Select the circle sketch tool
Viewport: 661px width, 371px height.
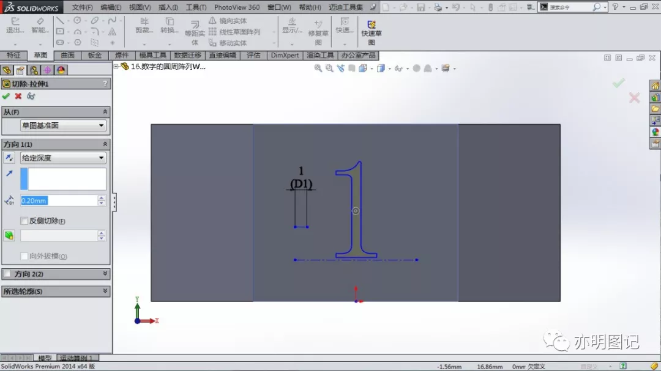point(77,21)
